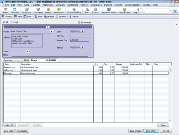Expand the Vendor dropdown list
Viewport: 179px width, 135px height.
click(51, 31)
